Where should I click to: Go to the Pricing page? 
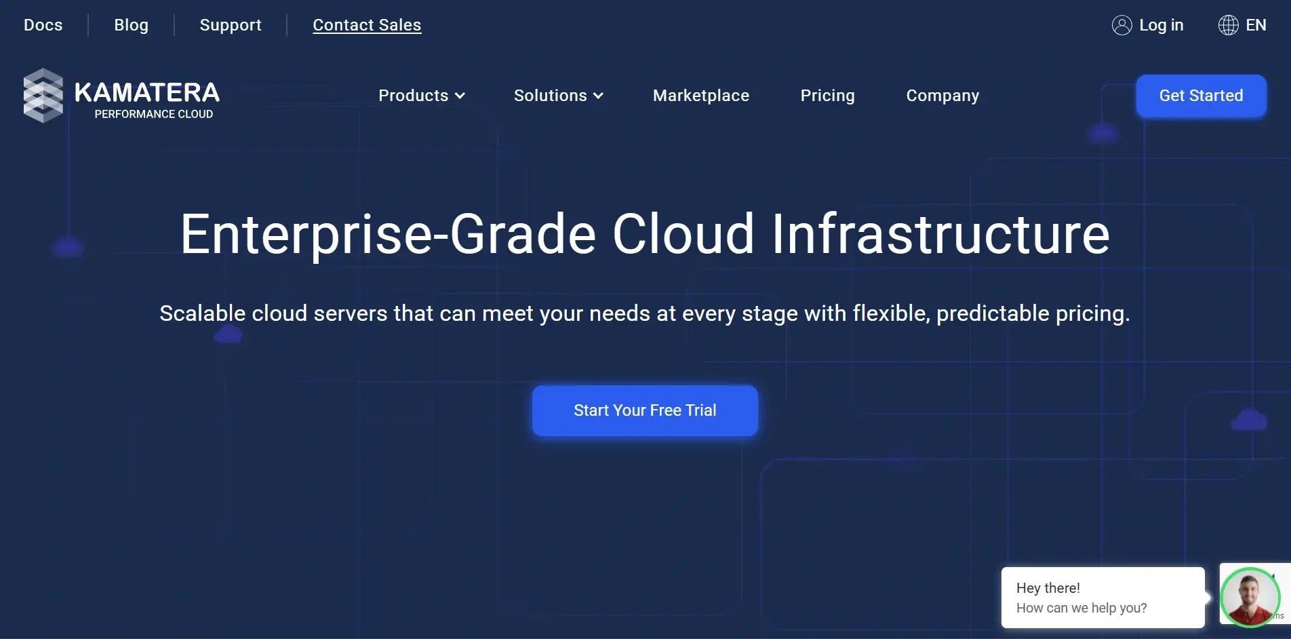click(827, 96)
